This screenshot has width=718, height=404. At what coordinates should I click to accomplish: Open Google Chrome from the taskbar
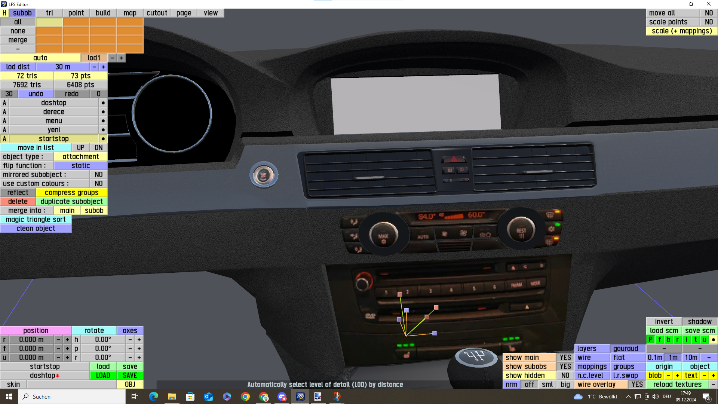(245, 397)
